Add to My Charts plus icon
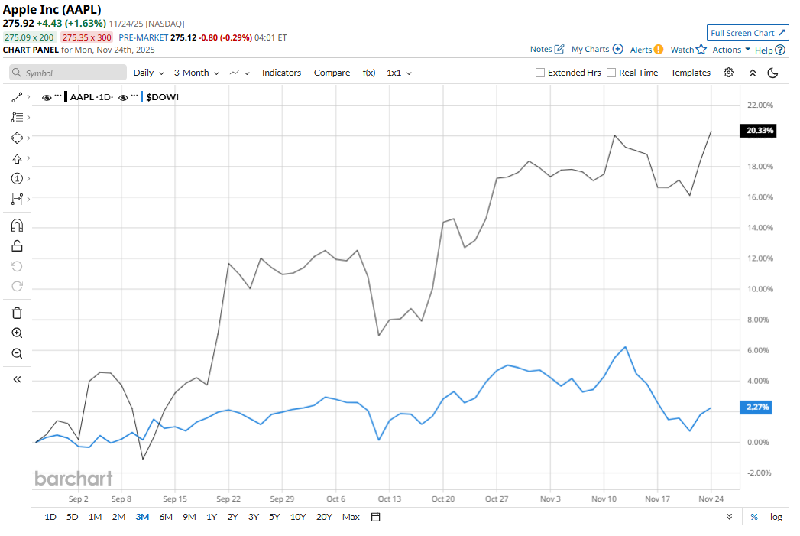800x536 pixels. point(618,49)
